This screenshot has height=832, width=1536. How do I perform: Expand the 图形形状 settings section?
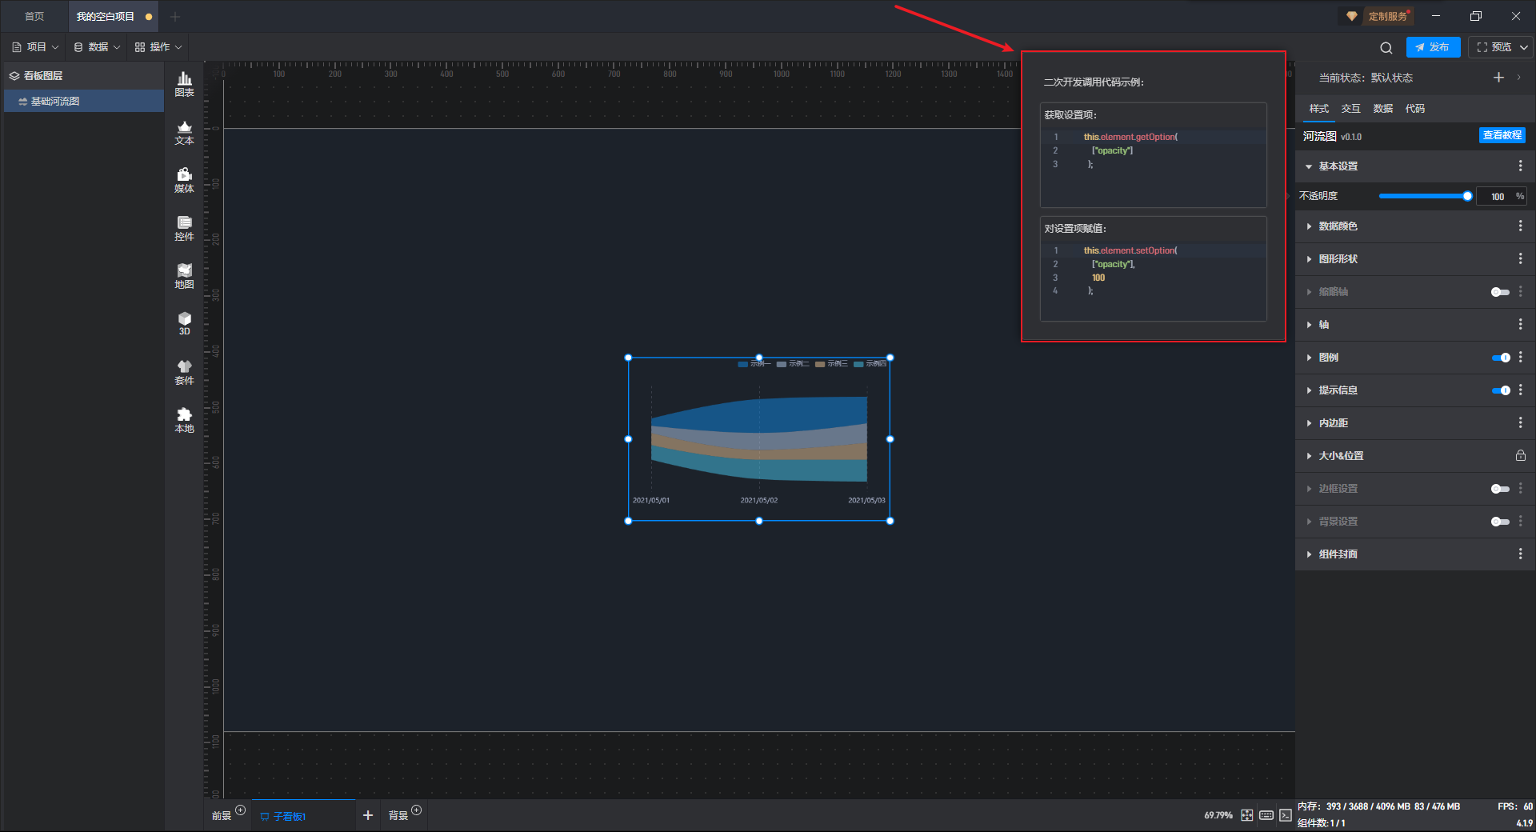coord(1338,259)
